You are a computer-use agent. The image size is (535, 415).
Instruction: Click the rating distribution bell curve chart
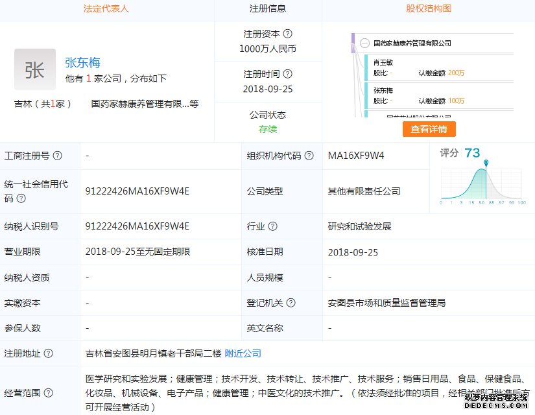point(481,184)
